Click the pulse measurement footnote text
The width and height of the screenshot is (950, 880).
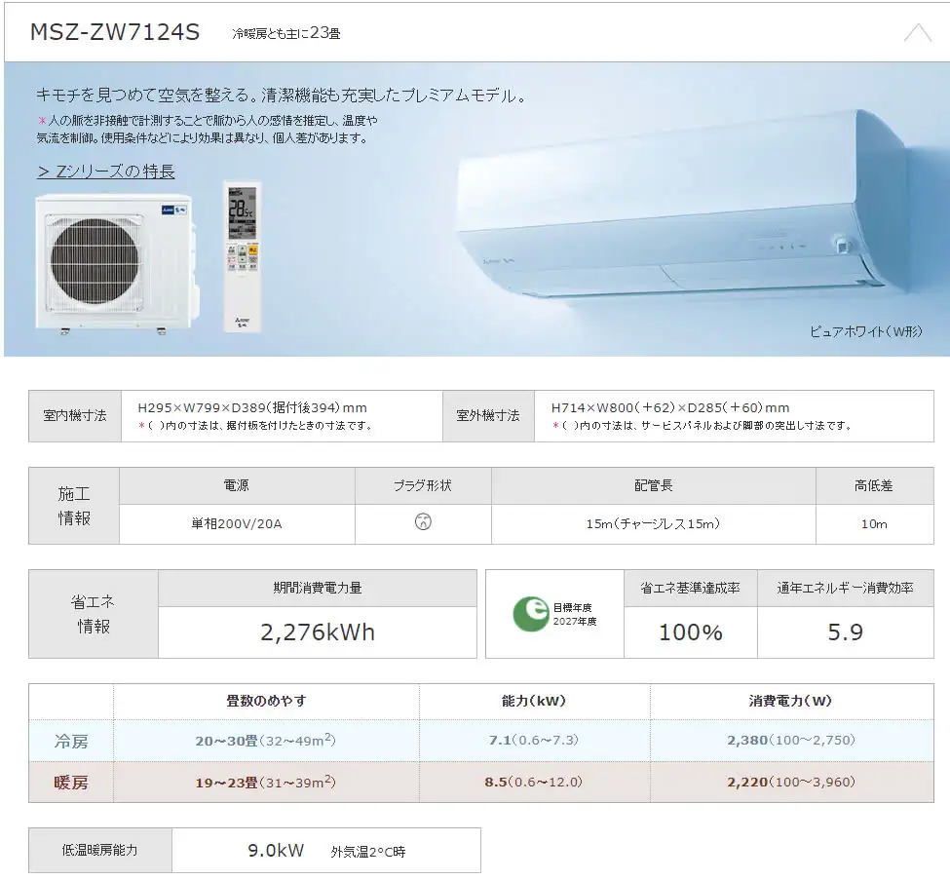[x=208, y=129]
